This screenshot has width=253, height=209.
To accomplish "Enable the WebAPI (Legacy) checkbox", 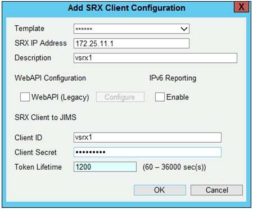I will coord(25,97).
